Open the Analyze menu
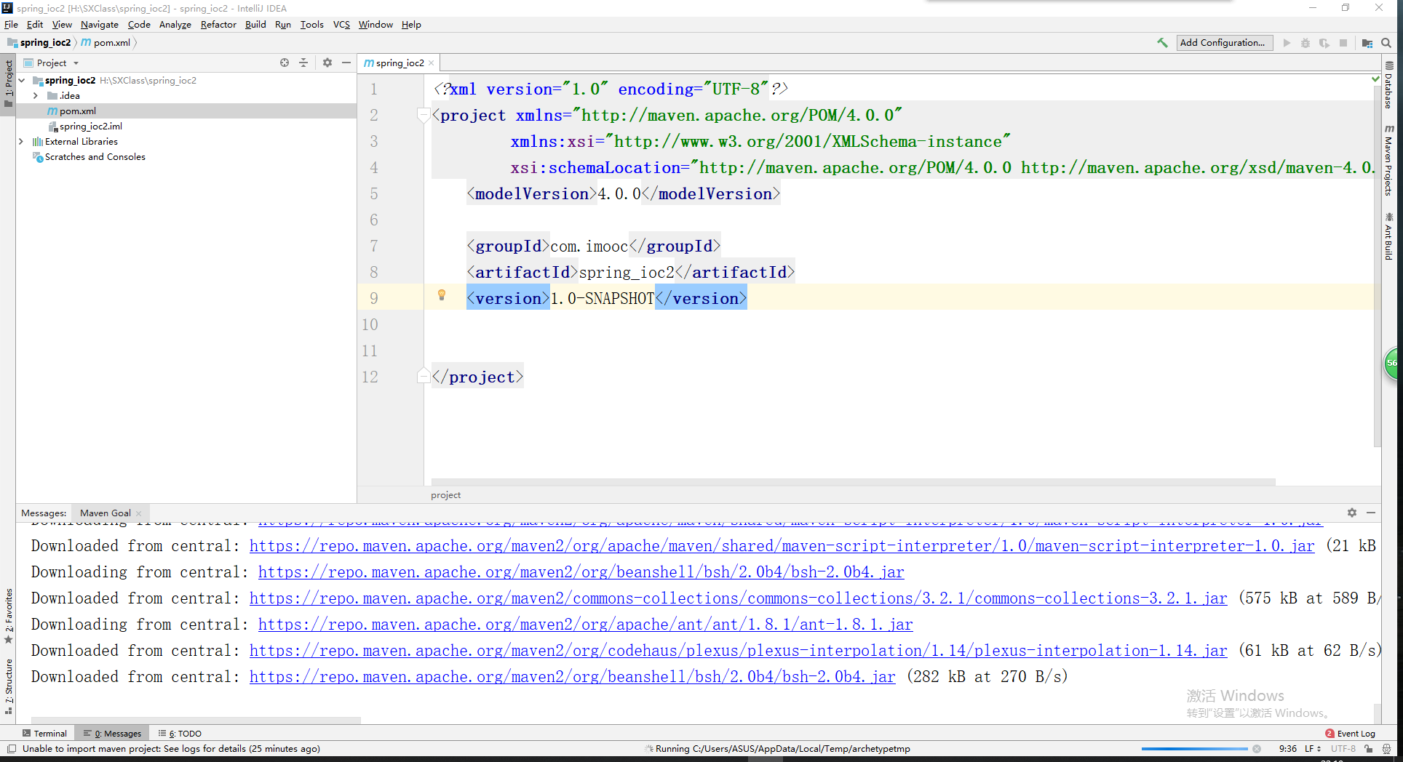The height and width of the screenshot is (762, 1403). (x=175, y=25)
